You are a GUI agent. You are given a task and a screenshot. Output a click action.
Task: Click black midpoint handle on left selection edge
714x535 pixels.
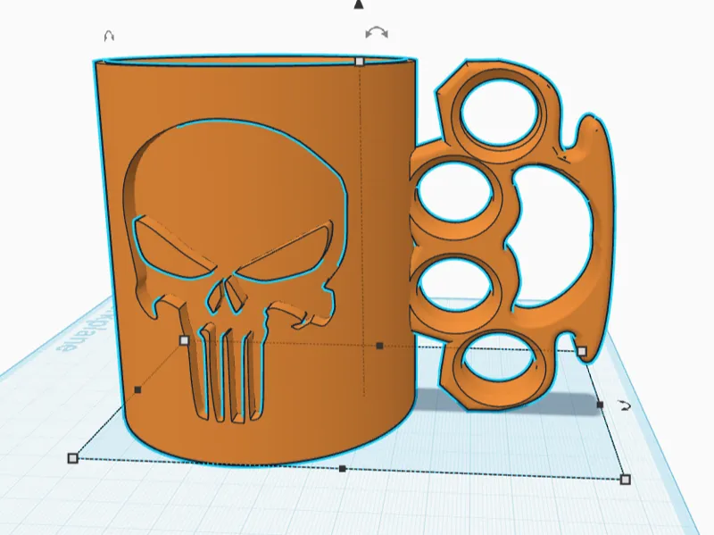point(137,389)
